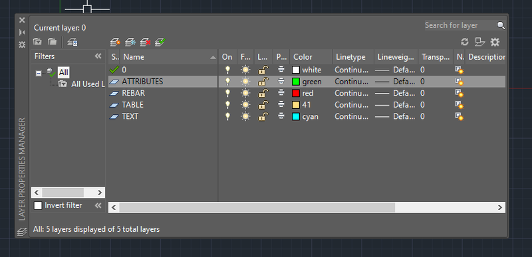Open layer Settings gear icon
Screen dimensions: 532x257
pyautogui.click(x=495, y=42)
